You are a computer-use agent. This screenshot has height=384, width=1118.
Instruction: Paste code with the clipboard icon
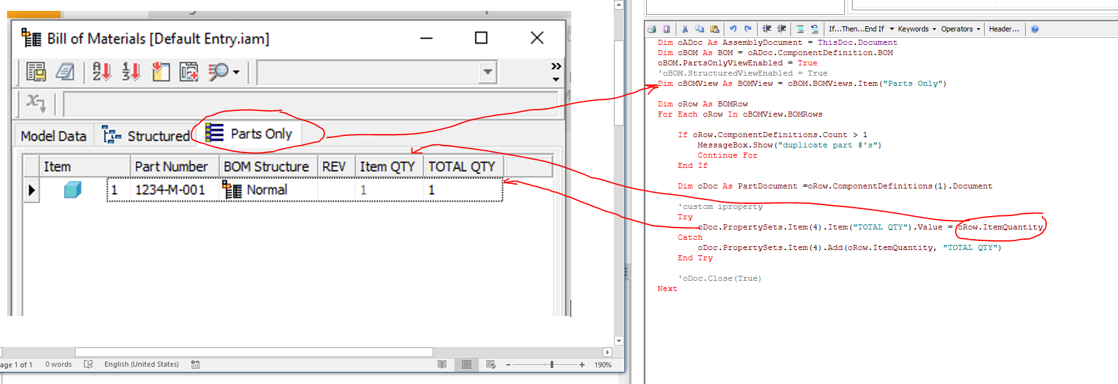[x=715, y=29]
